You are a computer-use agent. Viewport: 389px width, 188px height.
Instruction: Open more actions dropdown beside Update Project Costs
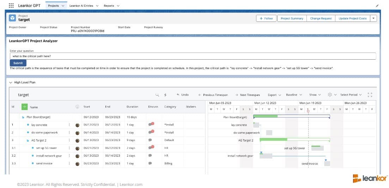click(x=373, y=18)
